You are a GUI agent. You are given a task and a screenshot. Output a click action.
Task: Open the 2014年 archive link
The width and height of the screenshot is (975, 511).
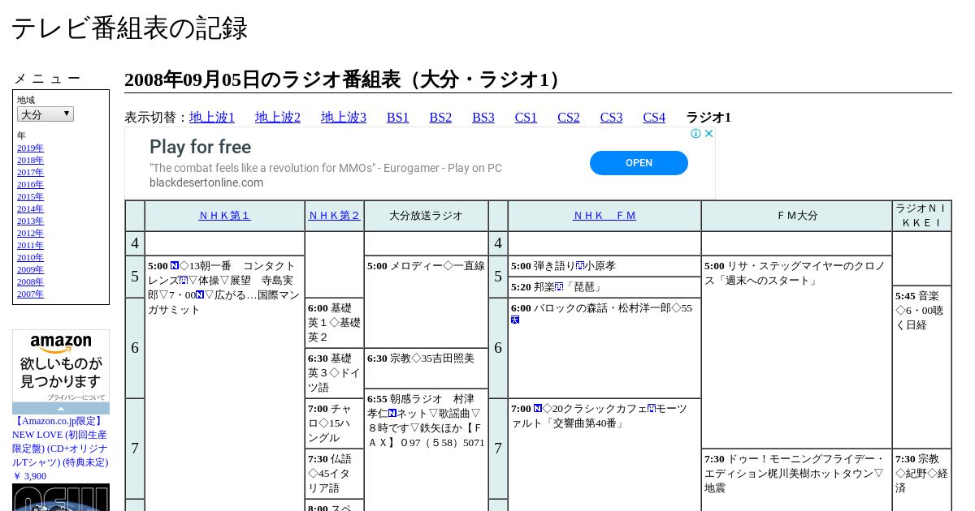(x=30, y=209)
